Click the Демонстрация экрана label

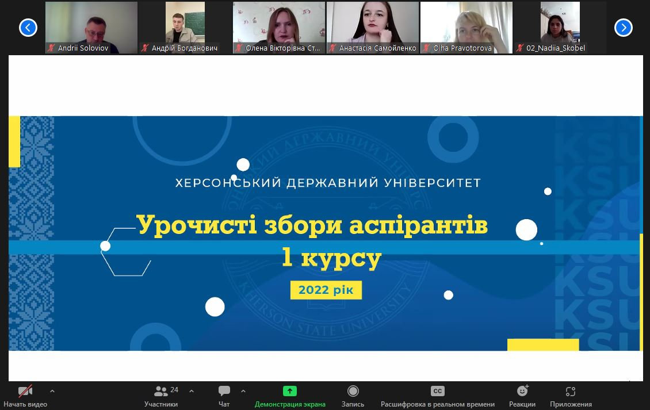pos(290,404)
